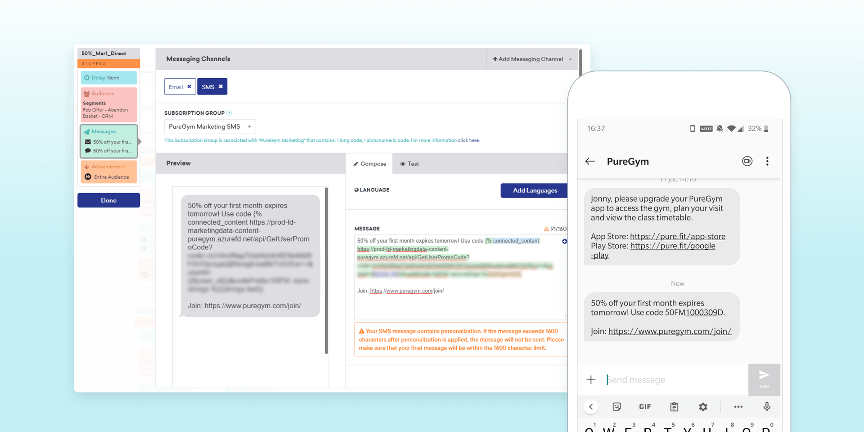Image resolution: width=864 pixels, height=432 pixels.
Task: Select the Compose tab
Action: [369, 164]
